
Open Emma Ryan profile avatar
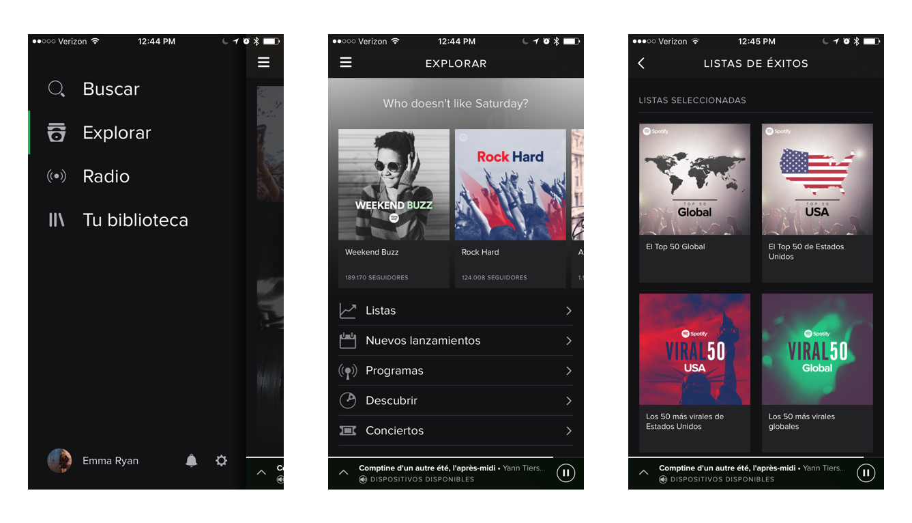point(59,461)
